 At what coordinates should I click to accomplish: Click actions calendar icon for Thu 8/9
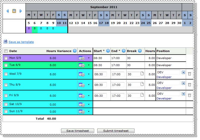point(82,85)
